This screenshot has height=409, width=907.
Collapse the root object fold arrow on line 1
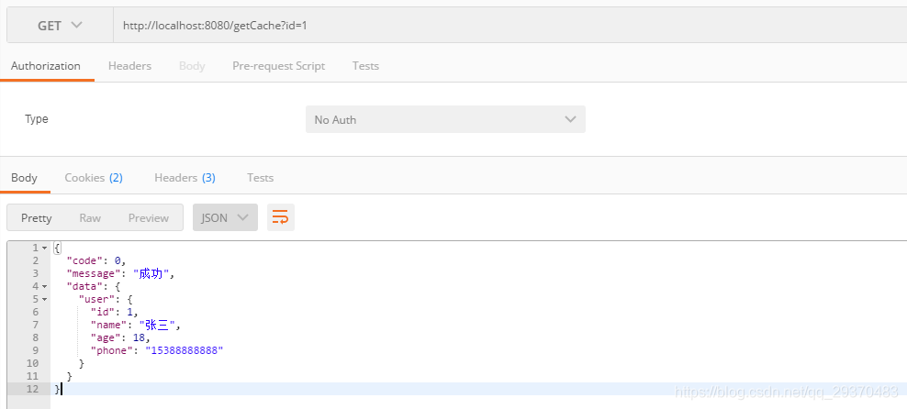tap(45, 249)
